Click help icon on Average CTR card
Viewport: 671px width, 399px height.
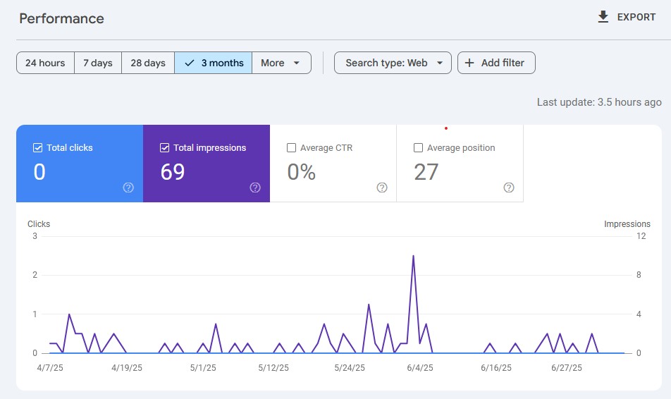click(382, 188)
